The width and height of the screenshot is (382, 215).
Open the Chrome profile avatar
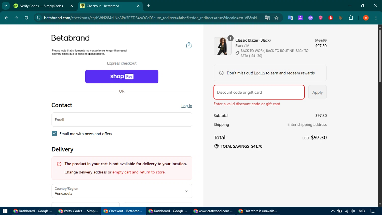[x=366, y=18]
